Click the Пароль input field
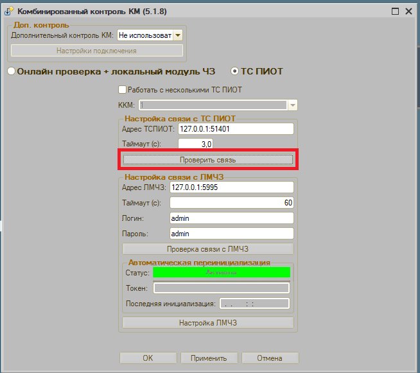 232,234
